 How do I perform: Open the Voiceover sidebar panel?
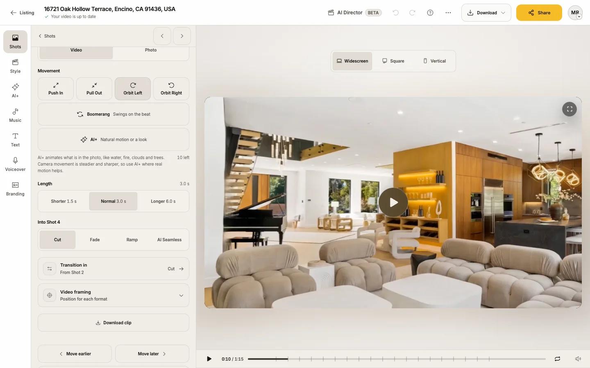[x=15, y=164]
